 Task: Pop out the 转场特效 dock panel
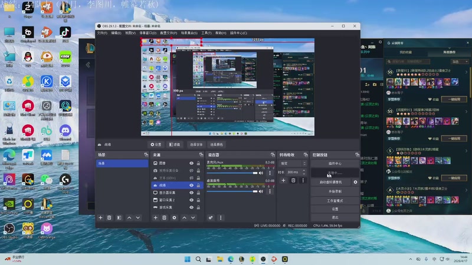[x=306, y=155]
